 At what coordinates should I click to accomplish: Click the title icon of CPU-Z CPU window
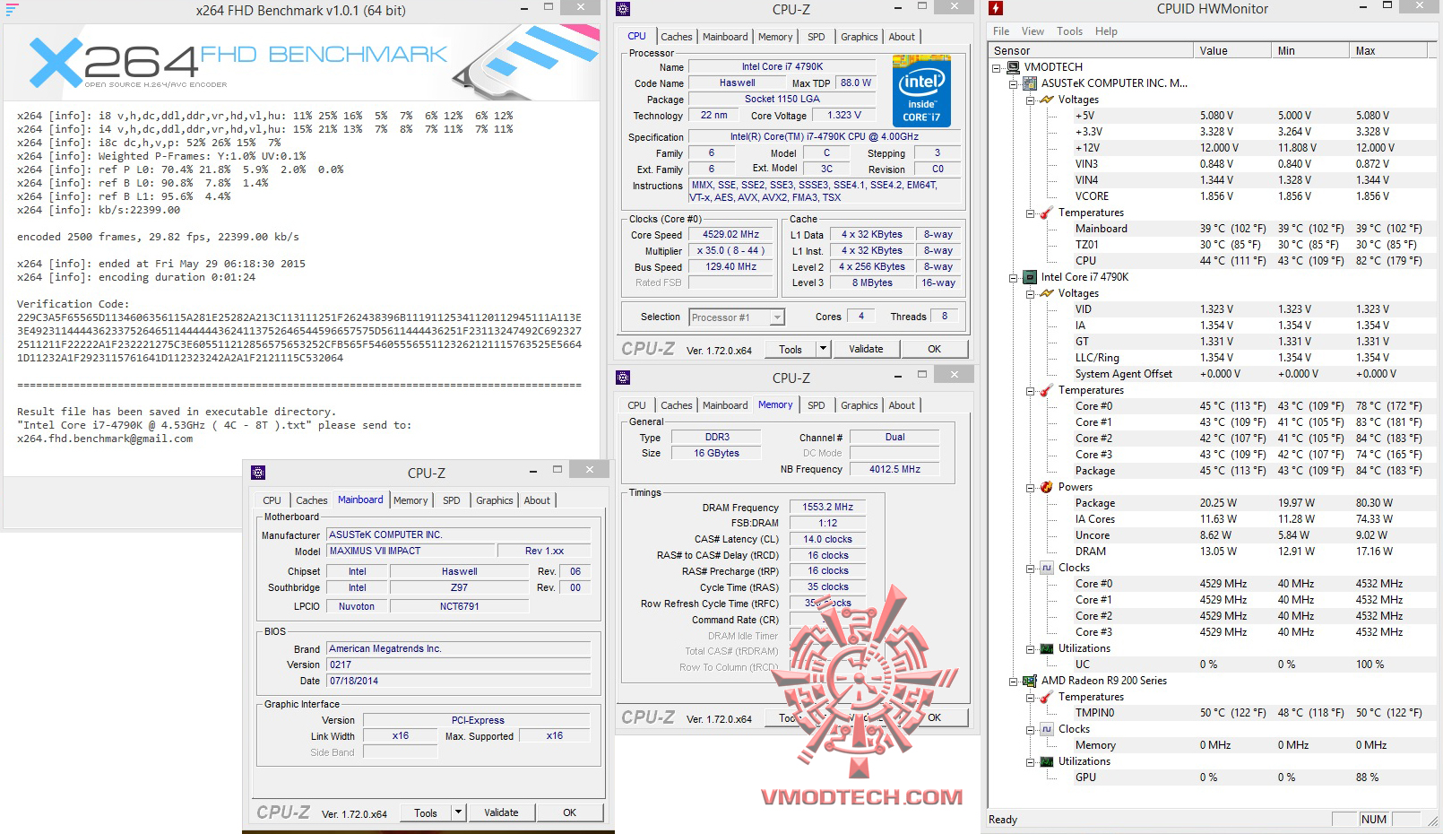(624, 9)
